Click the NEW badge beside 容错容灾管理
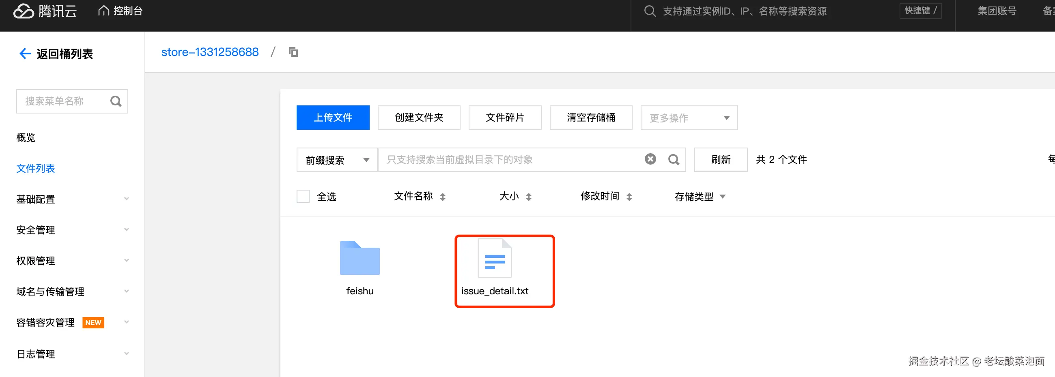Image resolution: width=1055 pixels, height=377 pixels. click(93, 323)
